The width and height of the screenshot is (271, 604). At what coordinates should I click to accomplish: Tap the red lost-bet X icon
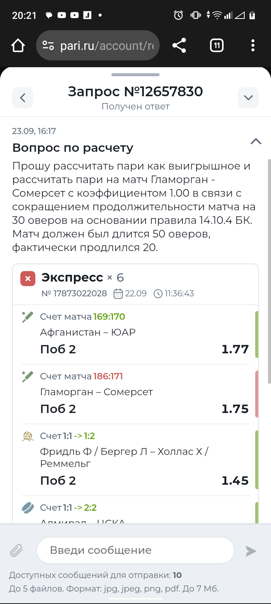coord(28,279)
